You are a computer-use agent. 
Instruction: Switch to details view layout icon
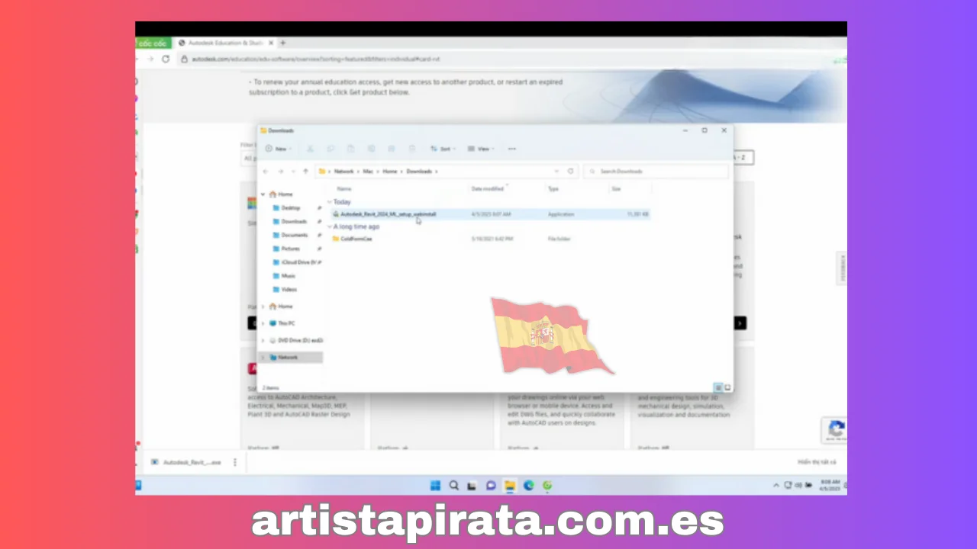tap(717, 387)
